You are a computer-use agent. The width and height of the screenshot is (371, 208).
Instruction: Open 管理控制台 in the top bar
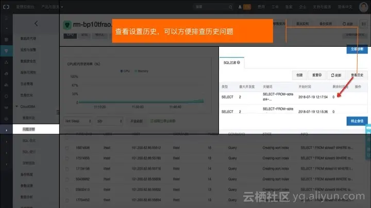point(25,7)
